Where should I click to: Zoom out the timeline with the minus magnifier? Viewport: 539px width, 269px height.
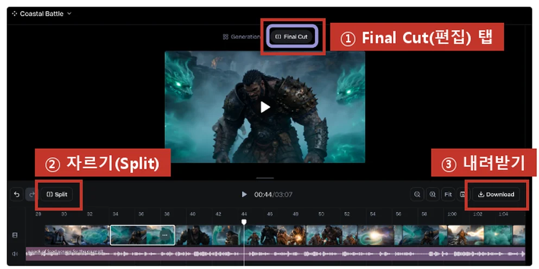[417, 195]
